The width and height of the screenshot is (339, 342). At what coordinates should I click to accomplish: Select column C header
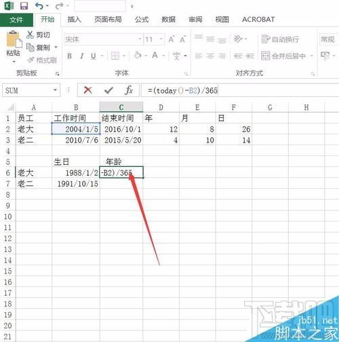(121, 107)
